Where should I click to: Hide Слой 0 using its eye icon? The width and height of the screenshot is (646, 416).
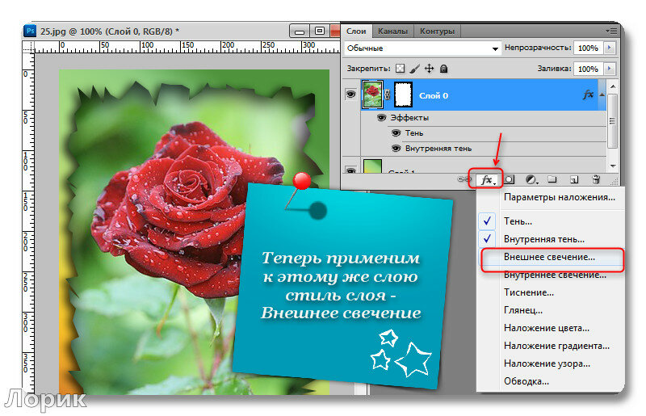[x=350, y=95]
